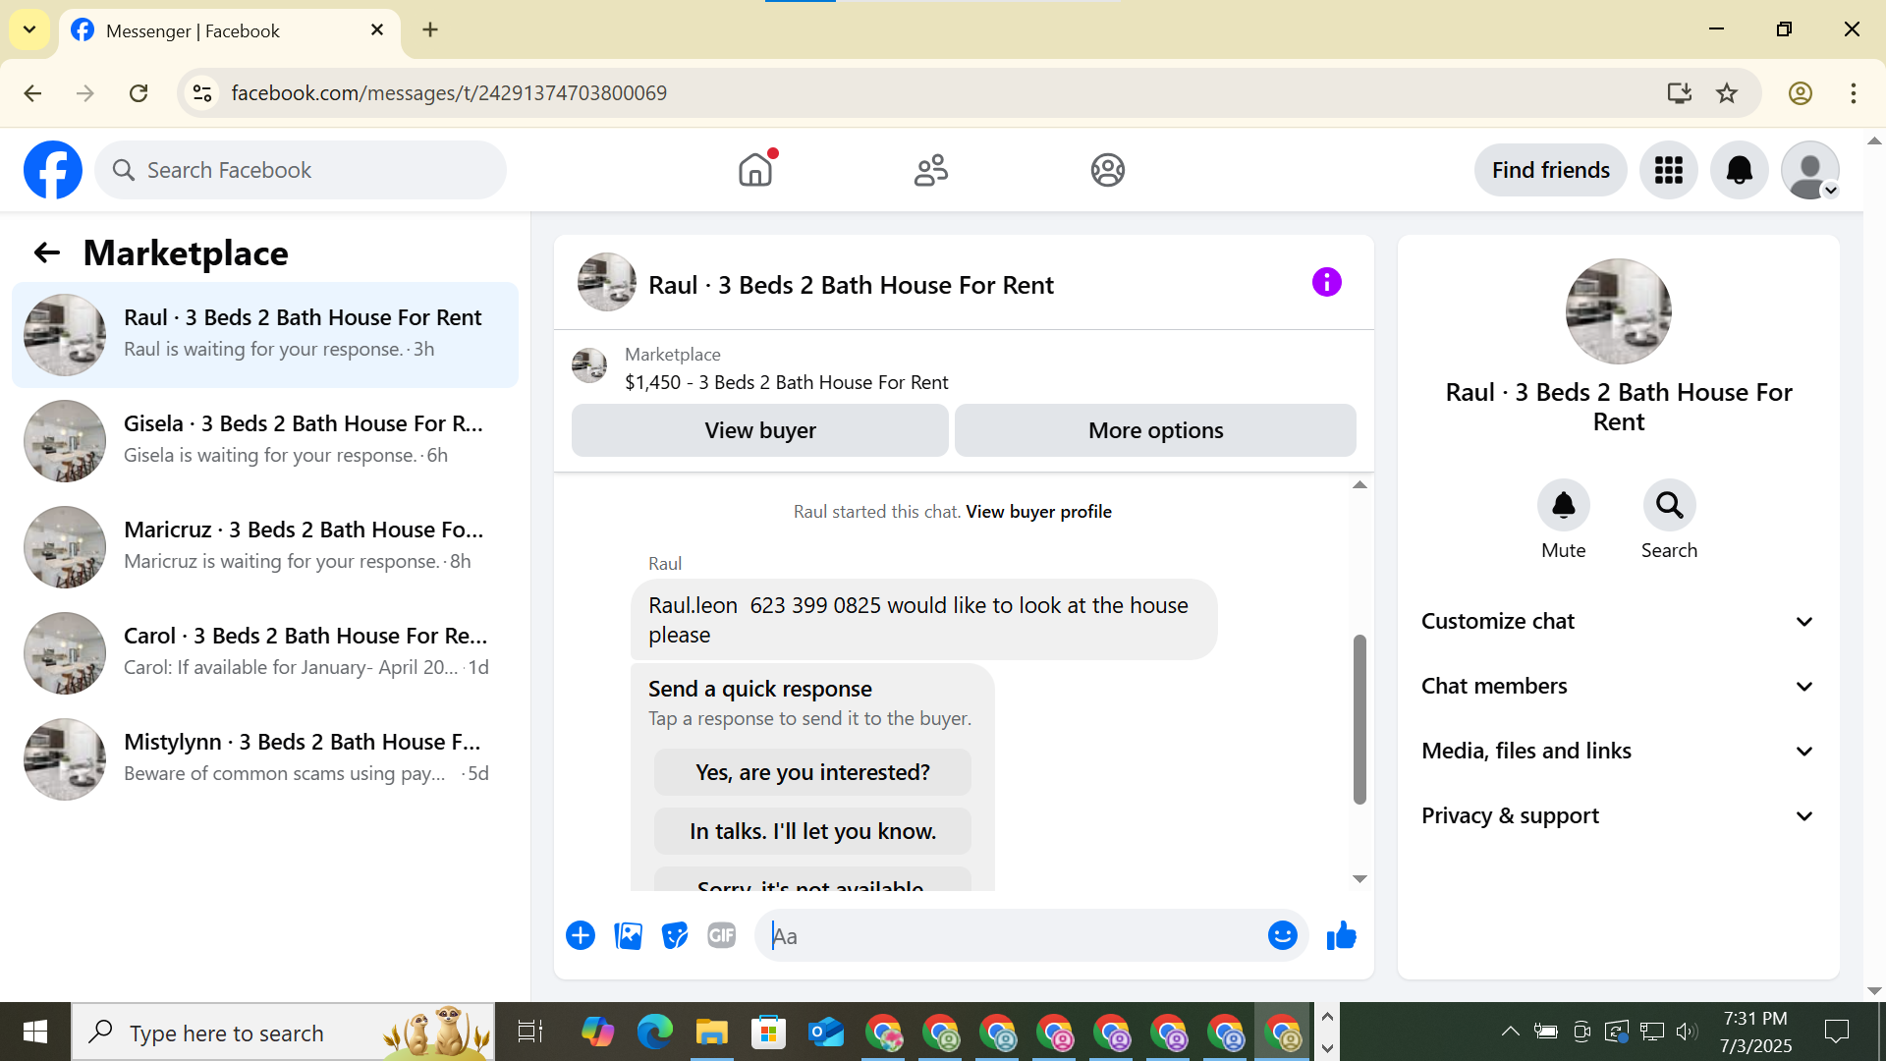Image resolution: width=1886 pixels, height=1061 pixels.
Task: Click the View buyer button
Action: point(759,430)
